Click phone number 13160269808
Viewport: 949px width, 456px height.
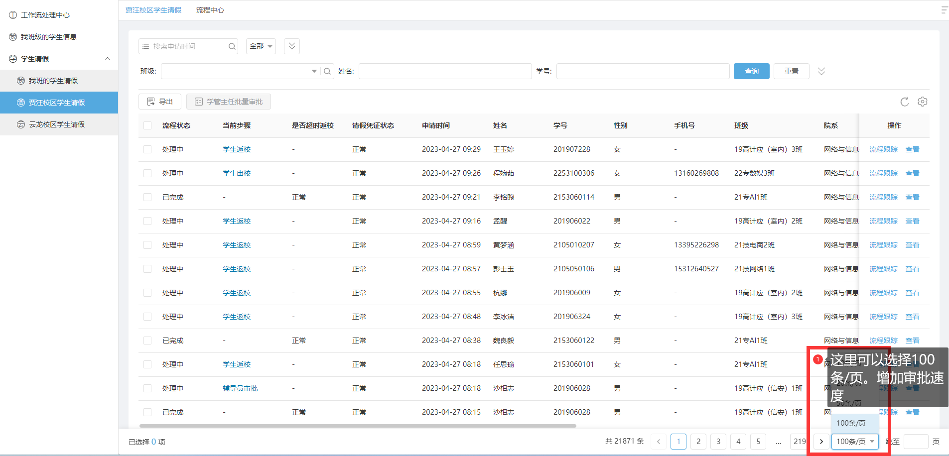[696, 173]
